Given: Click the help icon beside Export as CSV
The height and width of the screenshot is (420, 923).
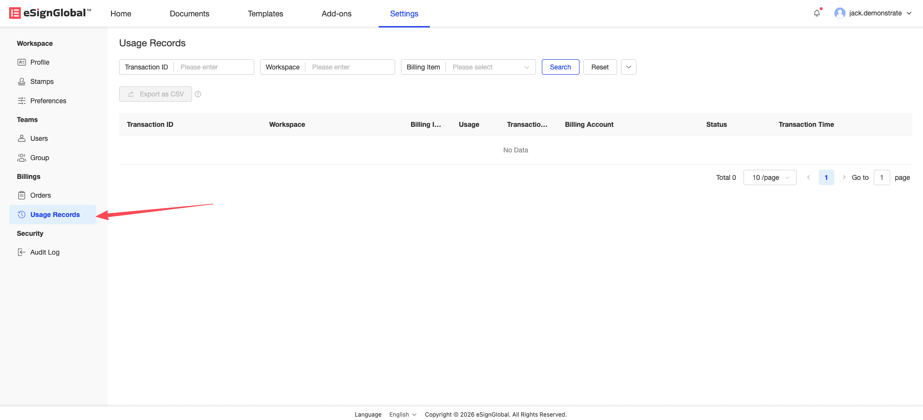Looking at the screenshot, I should [x=198, y=94].
